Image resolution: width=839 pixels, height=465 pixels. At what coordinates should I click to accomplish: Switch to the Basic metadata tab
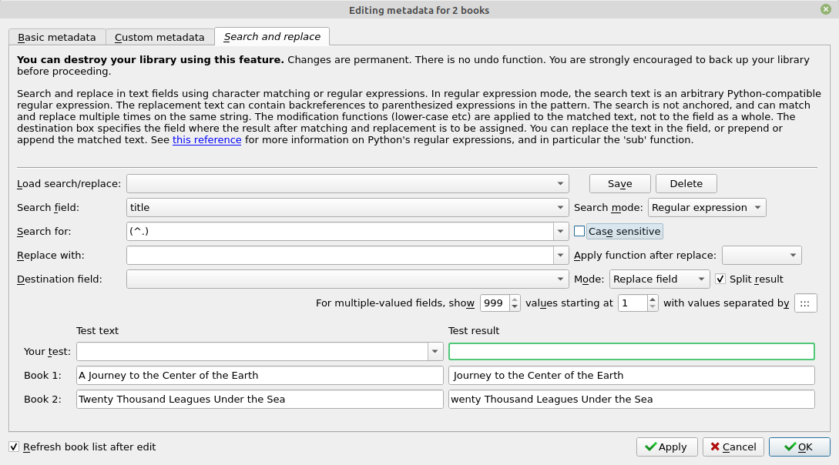pos(57,36)
